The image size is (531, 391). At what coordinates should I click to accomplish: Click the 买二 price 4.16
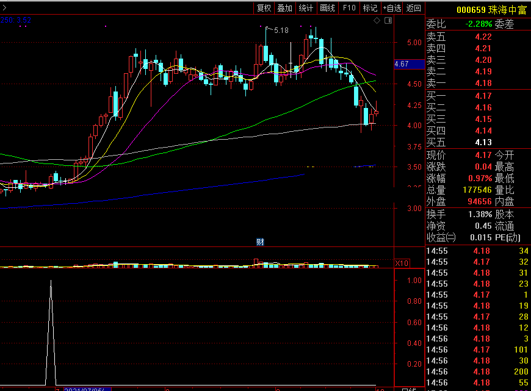point(483,107)
